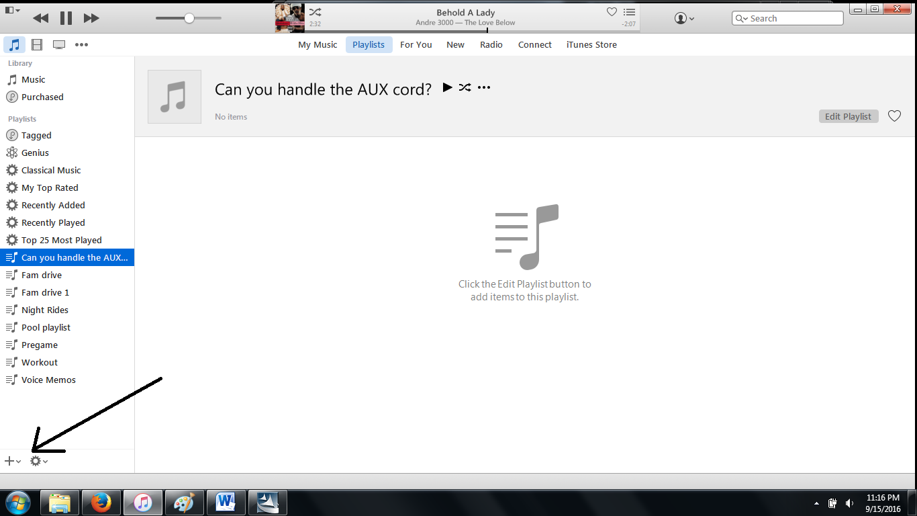Switch to the Movies library icon
This screenshot has width=917, height=516.
tap(37, 45)
